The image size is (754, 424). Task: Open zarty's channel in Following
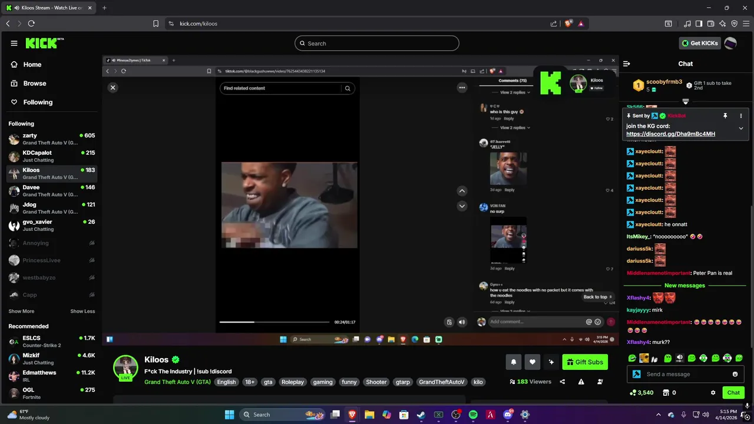(51, 139)
